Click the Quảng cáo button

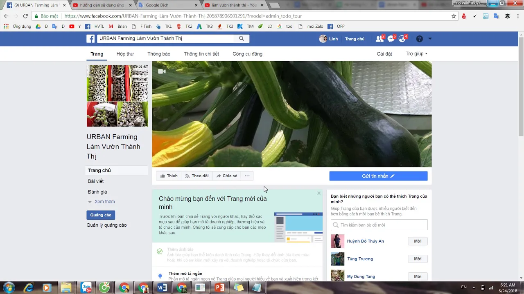click(101, 215)
